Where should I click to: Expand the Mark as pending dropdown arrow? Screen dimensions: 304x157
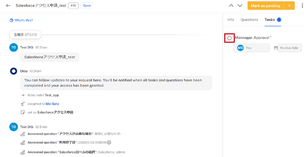point(289,6)
